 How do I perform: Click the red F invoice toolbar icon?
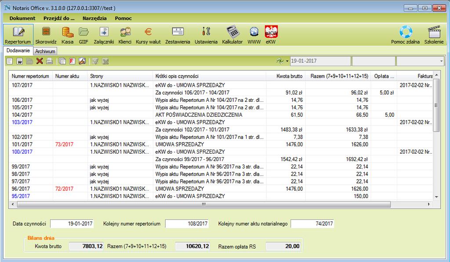[x=72, y=61]
